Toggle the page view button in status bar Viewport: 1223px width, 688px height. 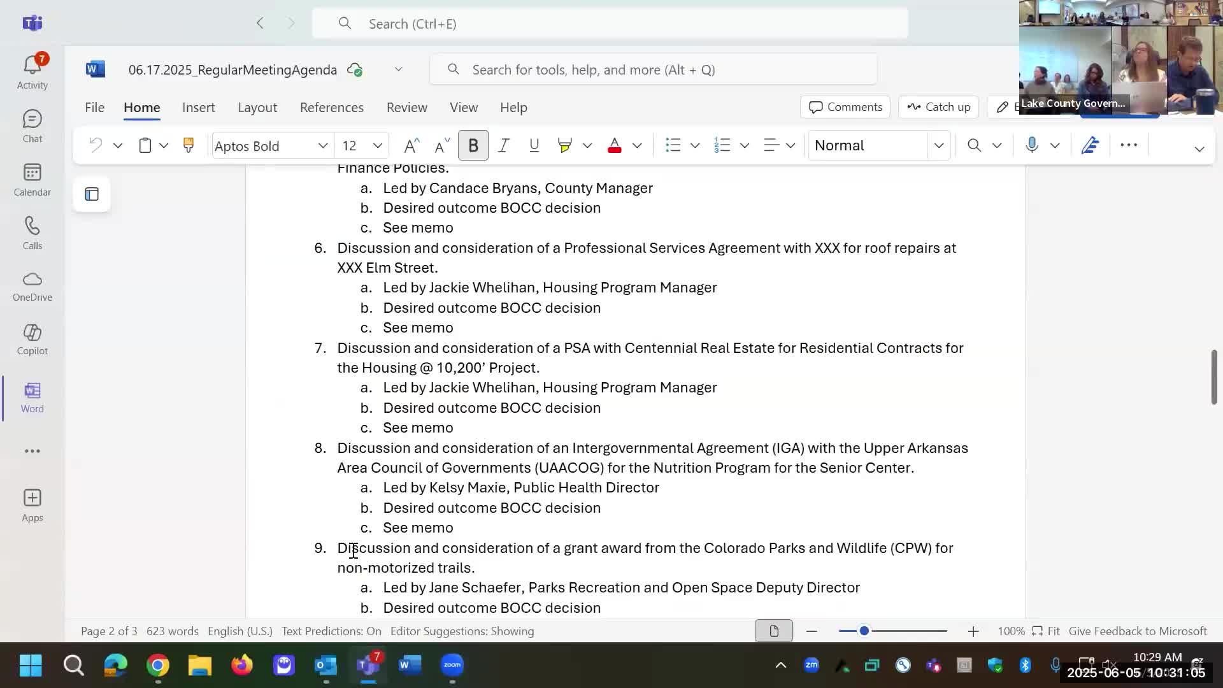pos(773,631)
